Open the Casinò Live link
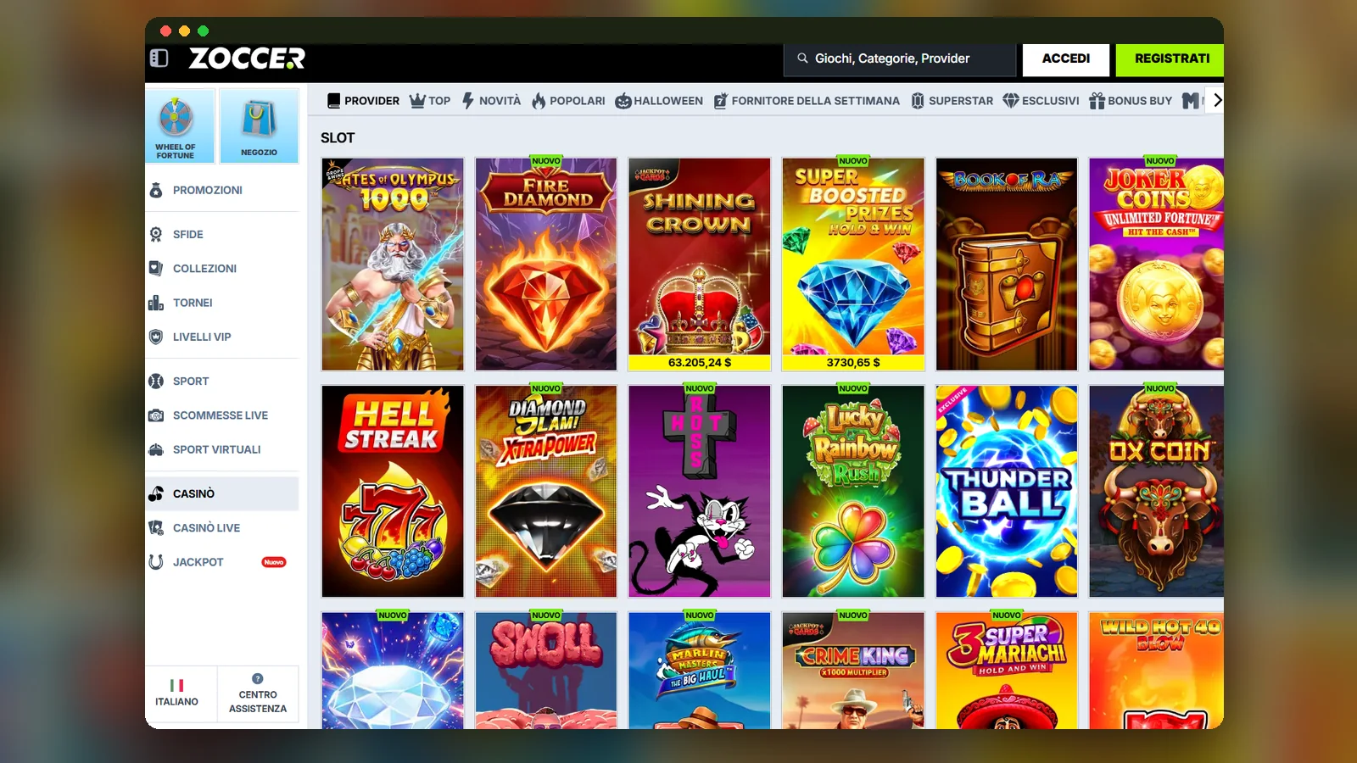This screenshot has width=1357, height=763. (206, 527)
